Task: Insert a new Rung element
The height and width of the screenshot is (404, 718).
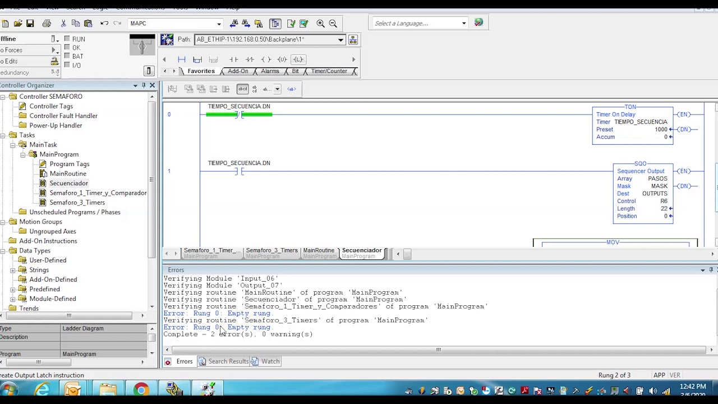Action: coord(182,59)
